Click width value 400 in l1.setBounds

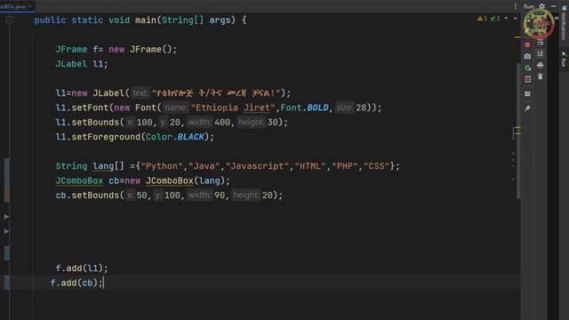(222, 123)
